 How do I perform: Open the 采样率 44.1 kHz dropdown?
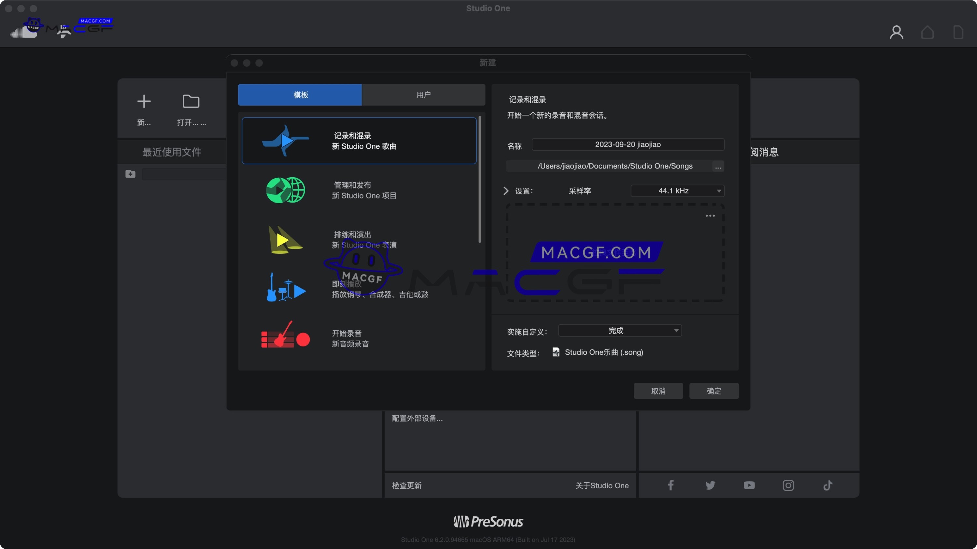click(x=677, y=191)
